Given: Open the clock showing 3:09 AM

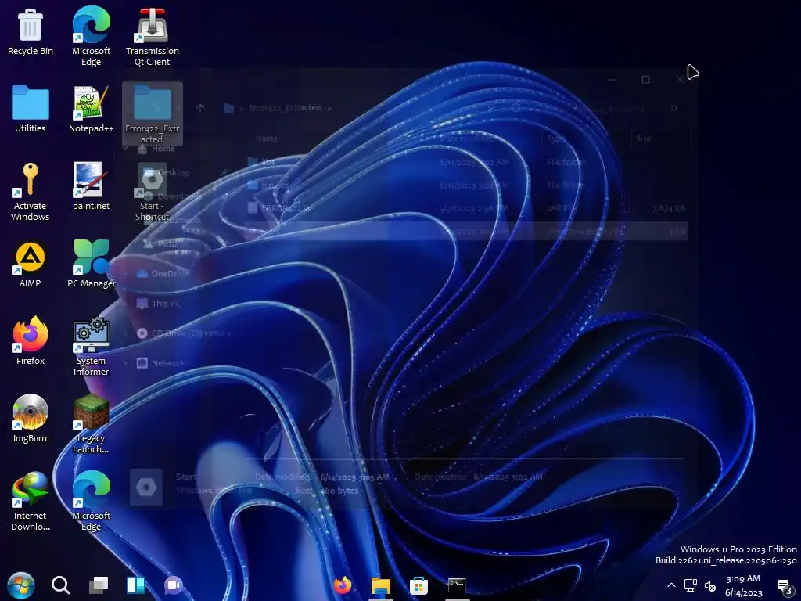Looking at the screenshot, I should pyautogui.click(x=743, y=585).
